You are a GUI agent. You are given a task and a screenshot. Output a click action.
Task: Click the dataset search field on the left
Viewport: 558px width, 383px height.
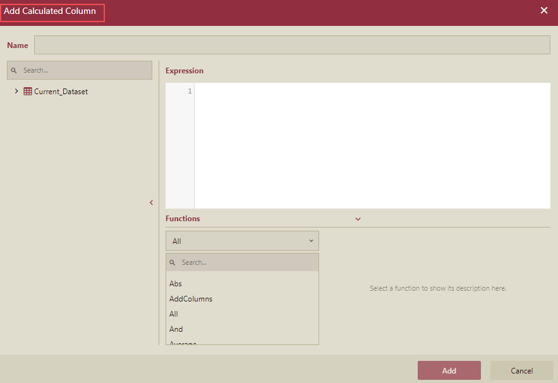pyautogui.click(x=82, y=70)
